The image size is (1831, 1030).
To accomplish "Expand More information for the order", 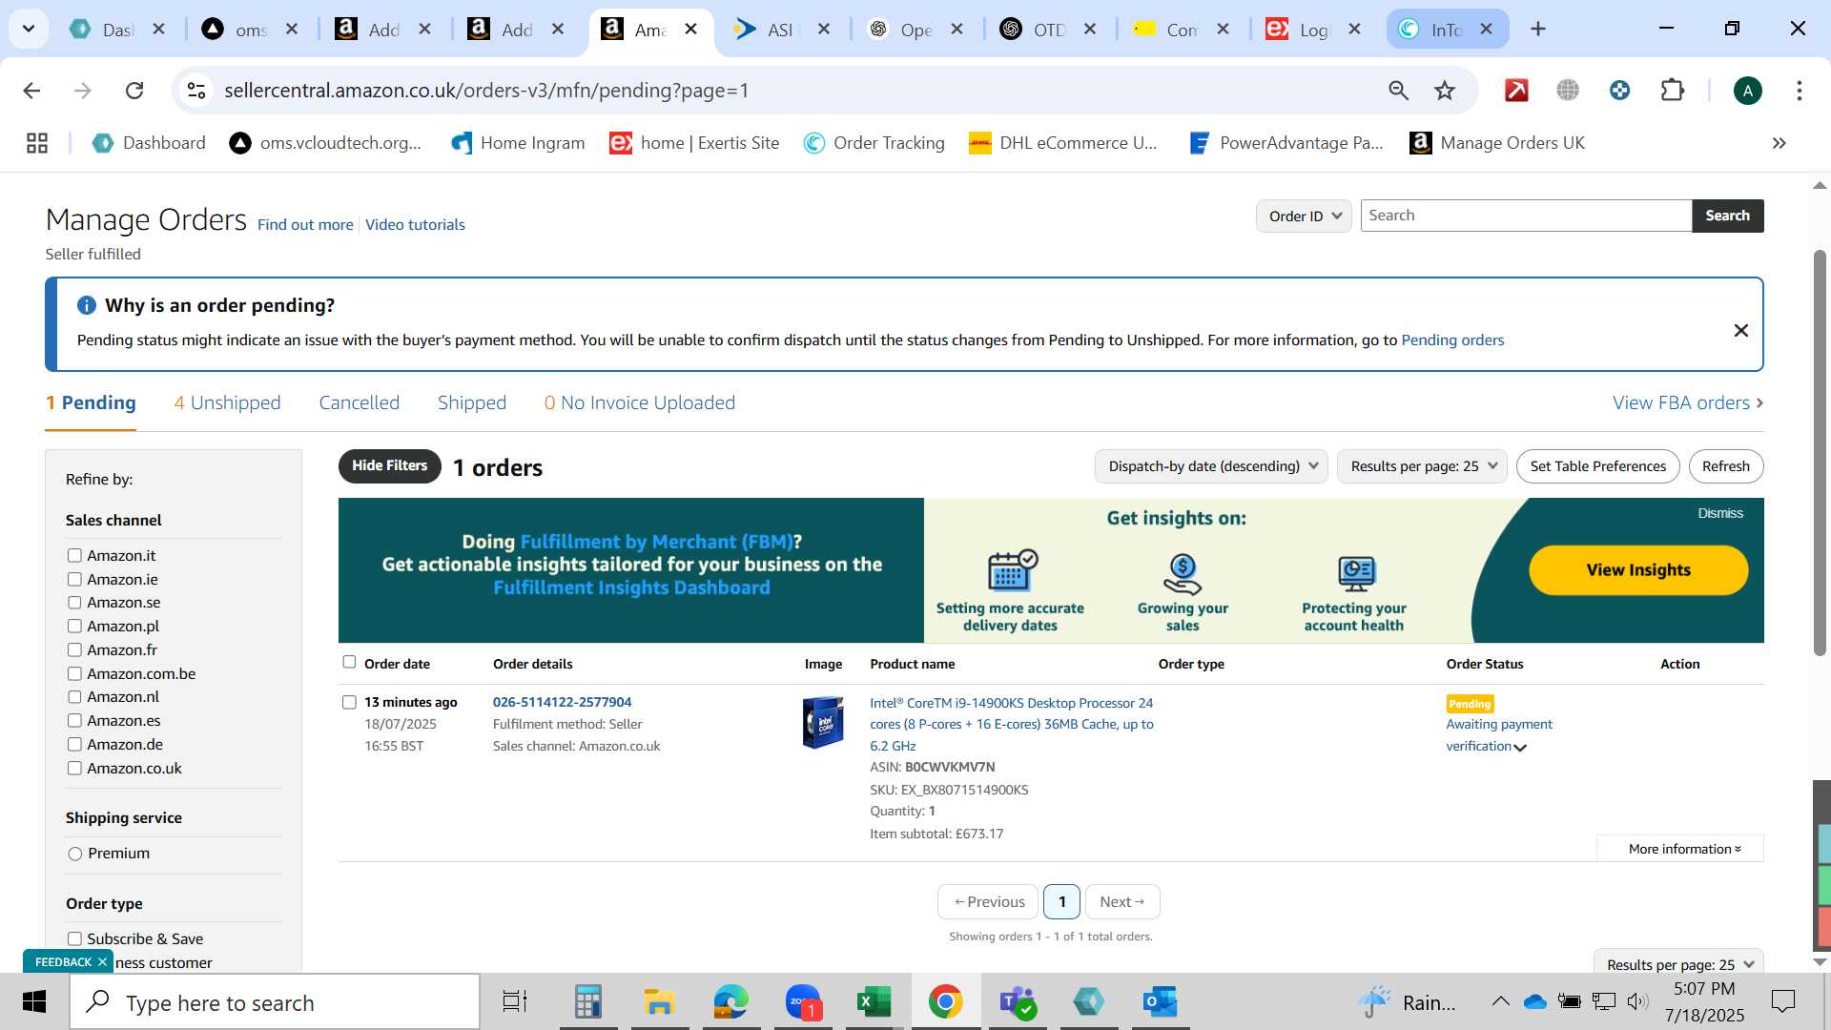I will coord(1684,849).
